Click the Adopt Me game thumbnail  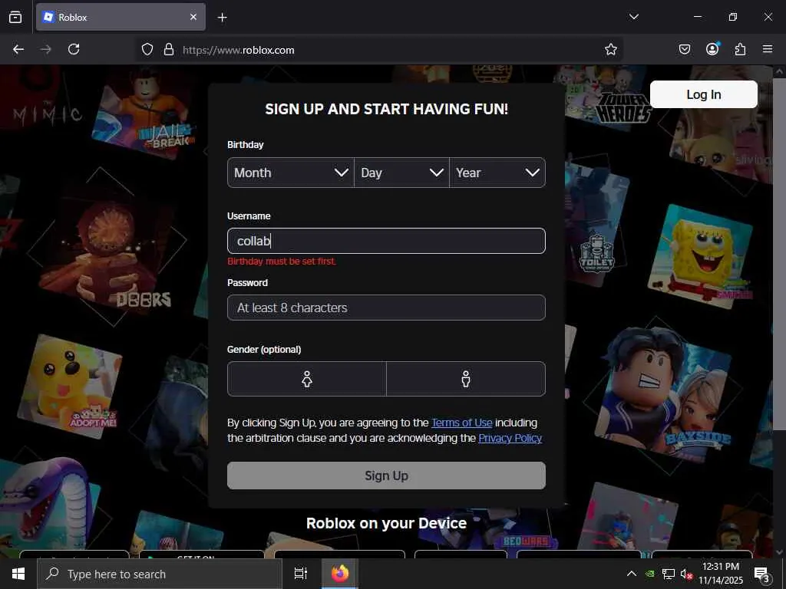pos(70,386)
